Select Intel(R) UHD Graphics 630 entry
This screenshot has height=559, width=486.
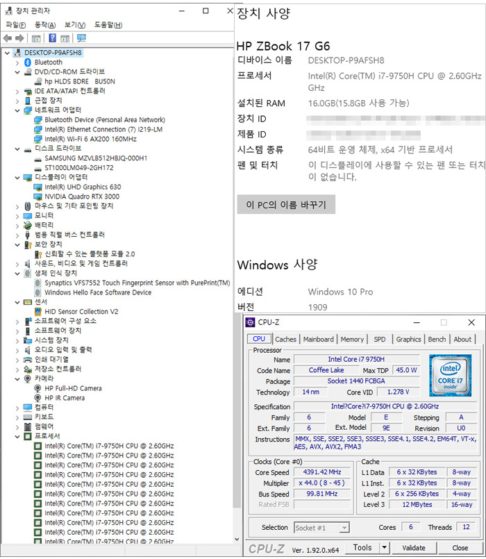tap(83, 187)
